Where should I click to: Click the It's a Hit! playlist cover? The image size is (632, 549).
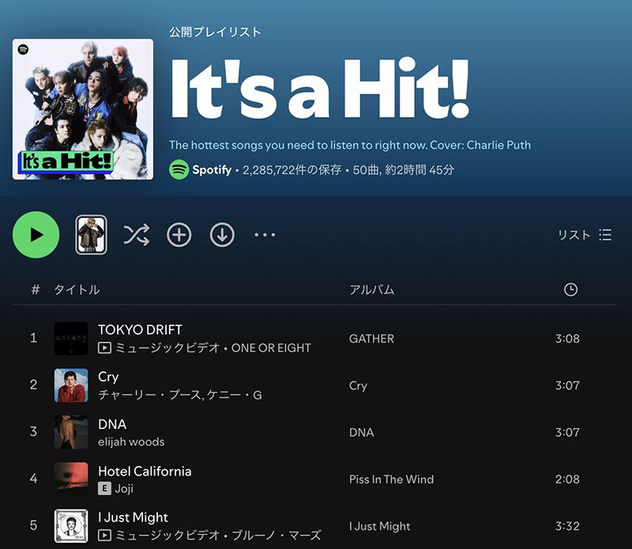83,109
